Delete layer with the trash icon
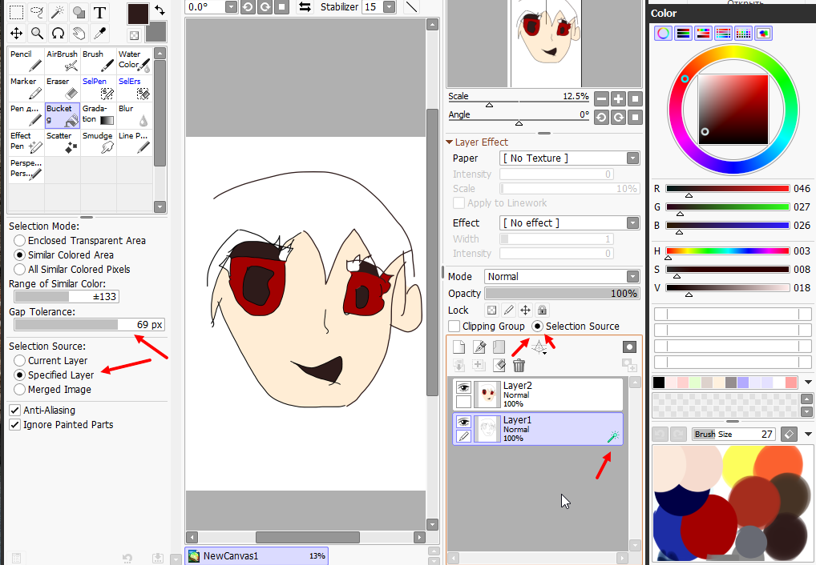816x565 pixels. pyautogui.click(x=519, y=366)
